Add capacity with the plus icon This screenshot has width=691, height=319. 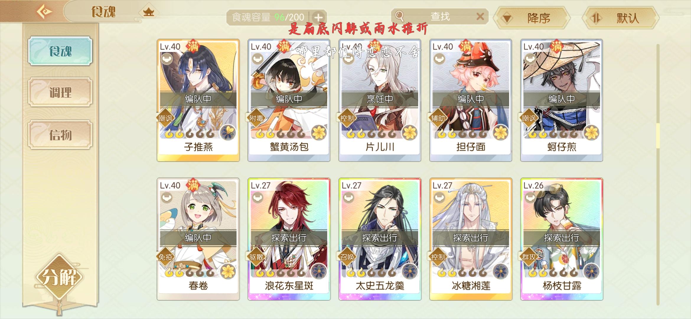(x=318, y=17)
